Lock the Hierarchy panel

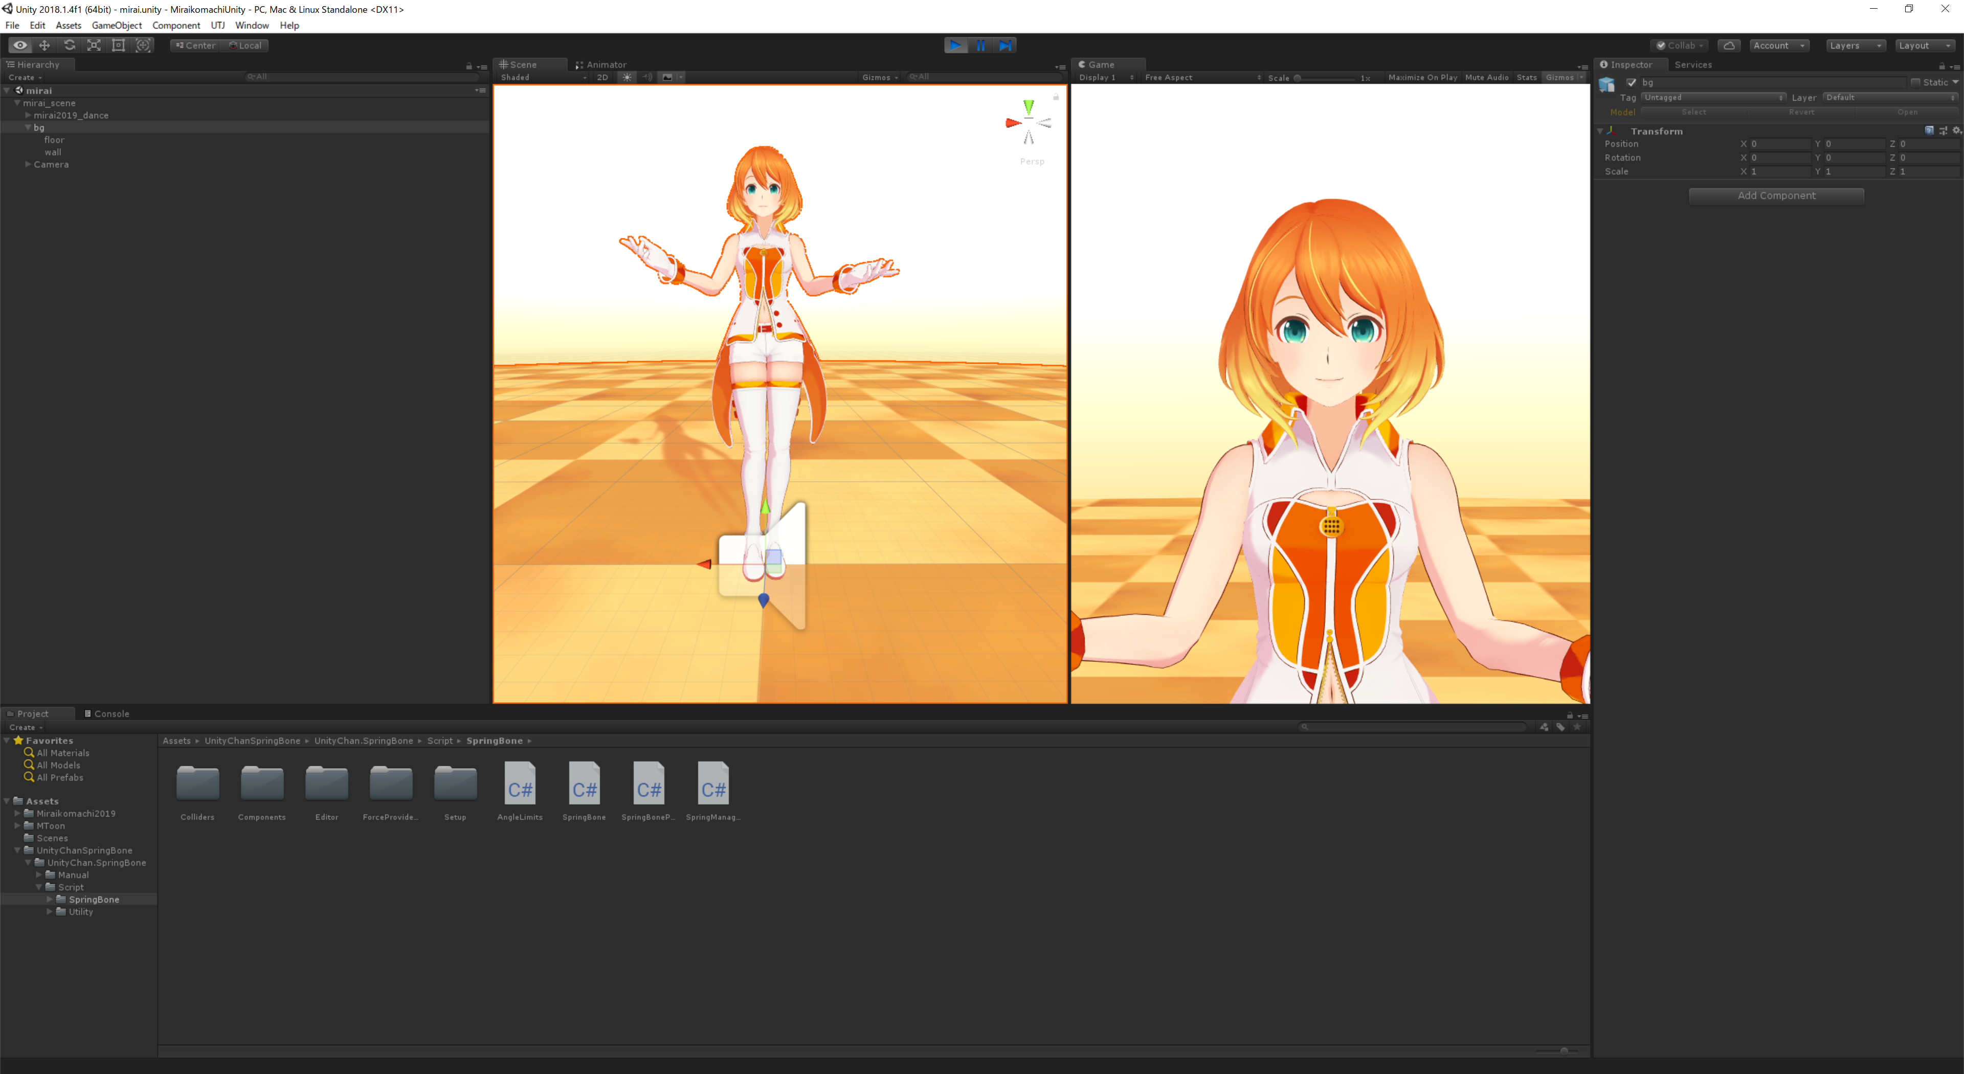coord(469,66)
